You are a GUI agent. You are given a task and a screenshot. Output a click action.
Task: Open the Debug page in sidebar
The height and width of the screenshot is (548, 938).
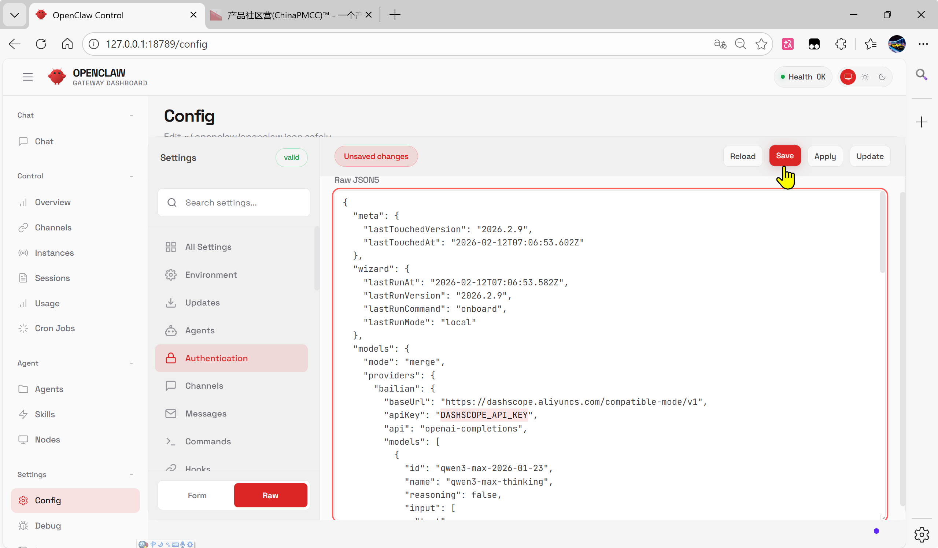[x=48, y=525]
